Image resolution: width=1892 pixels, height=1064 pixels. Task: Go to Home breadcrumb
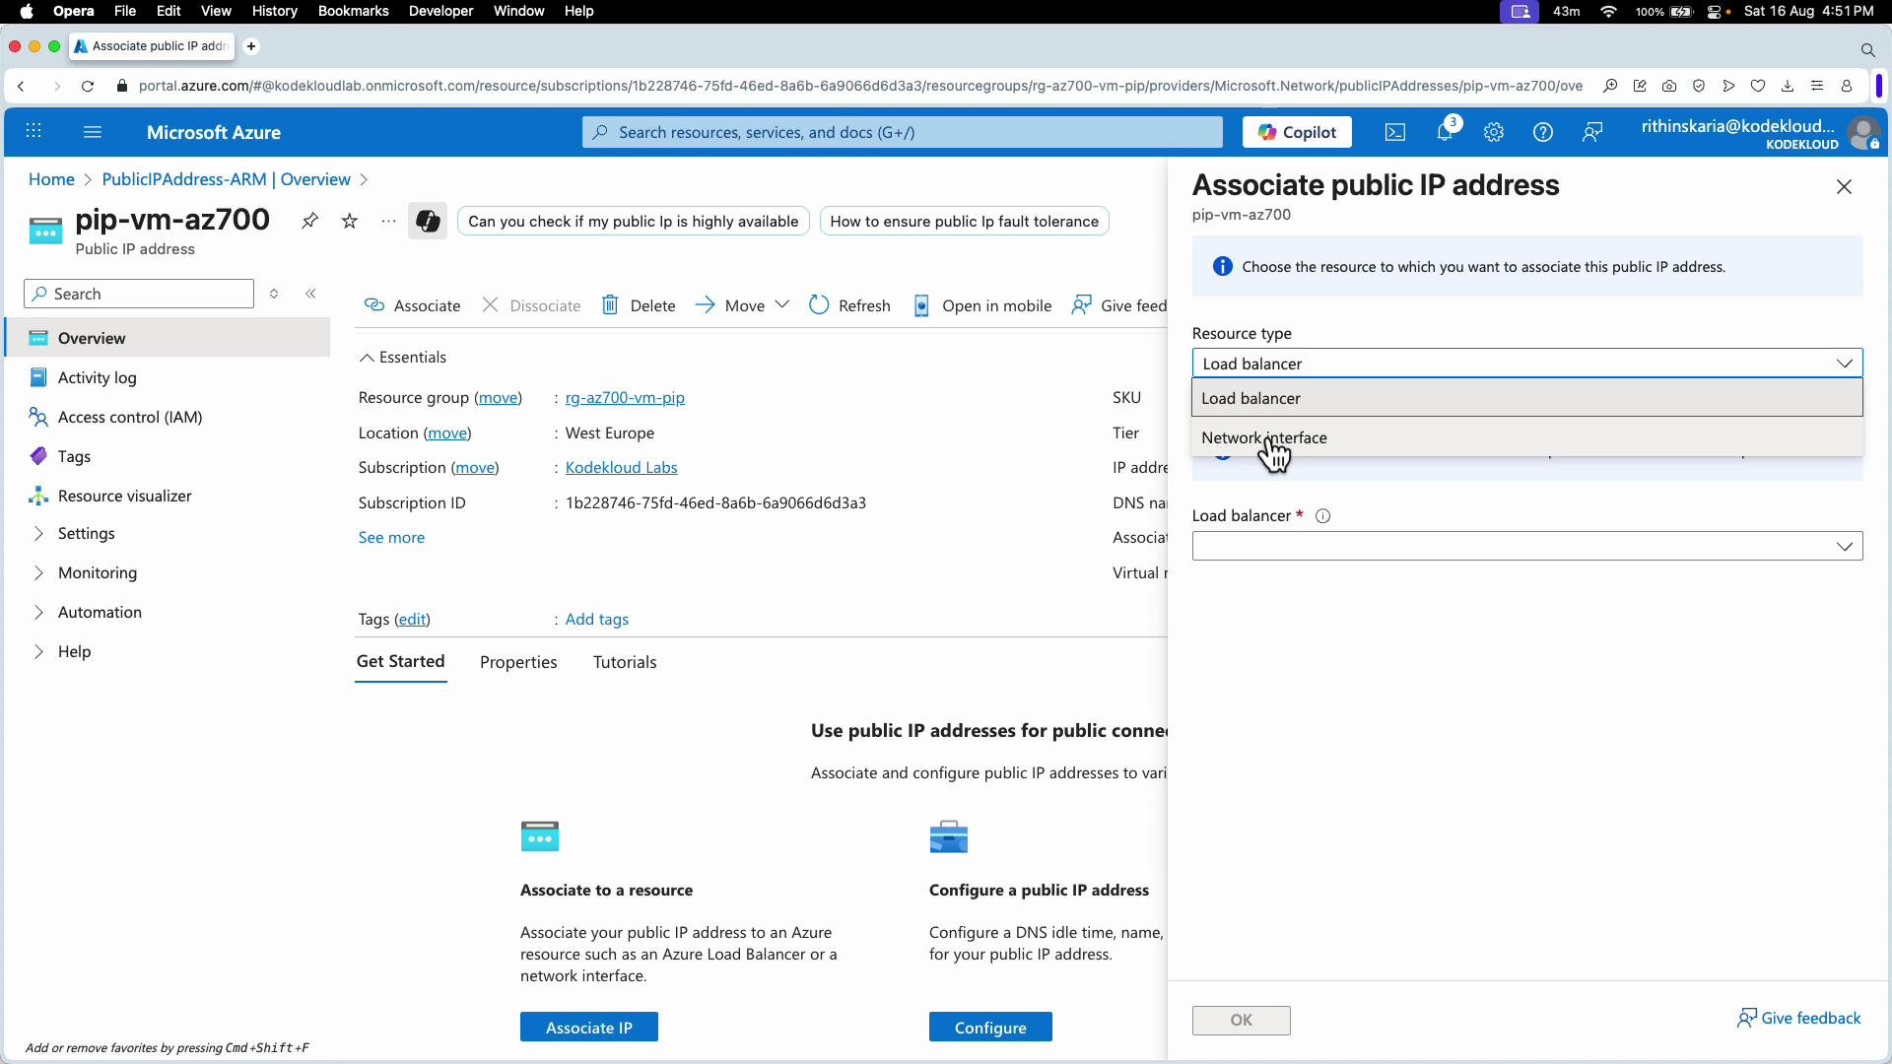tap(51, 179)
